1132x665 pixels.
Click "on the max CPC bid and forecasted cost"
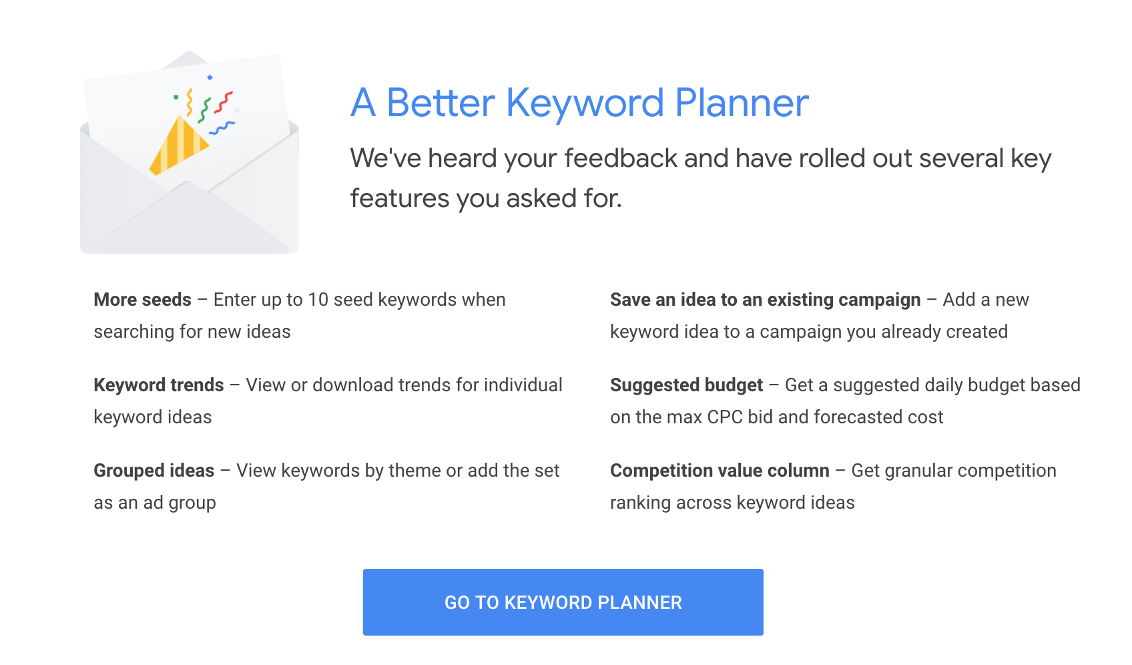777,417
